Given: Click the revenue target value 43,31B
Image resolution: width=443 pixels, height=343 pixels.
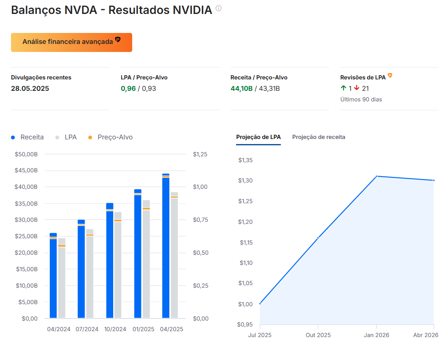Looking at the screenshot, I should [x=269, y=88].
